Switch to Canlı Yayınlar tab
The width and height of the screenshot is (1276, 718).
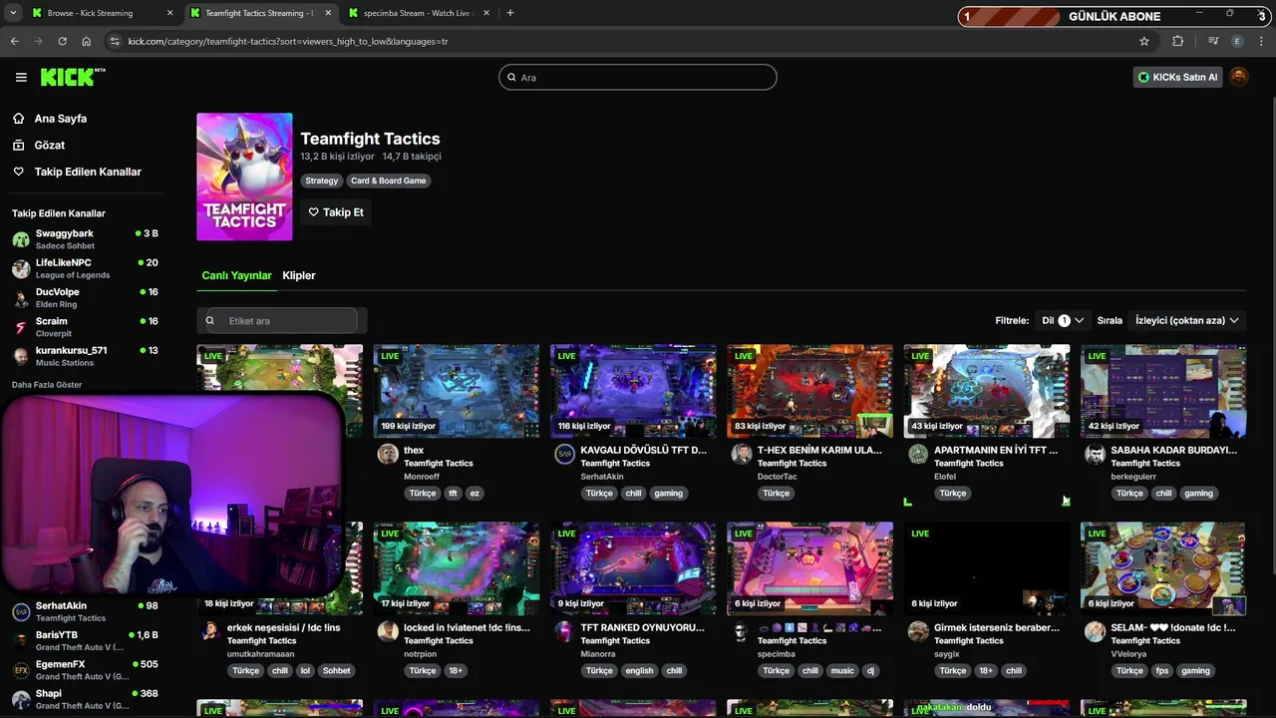(236, 275)
